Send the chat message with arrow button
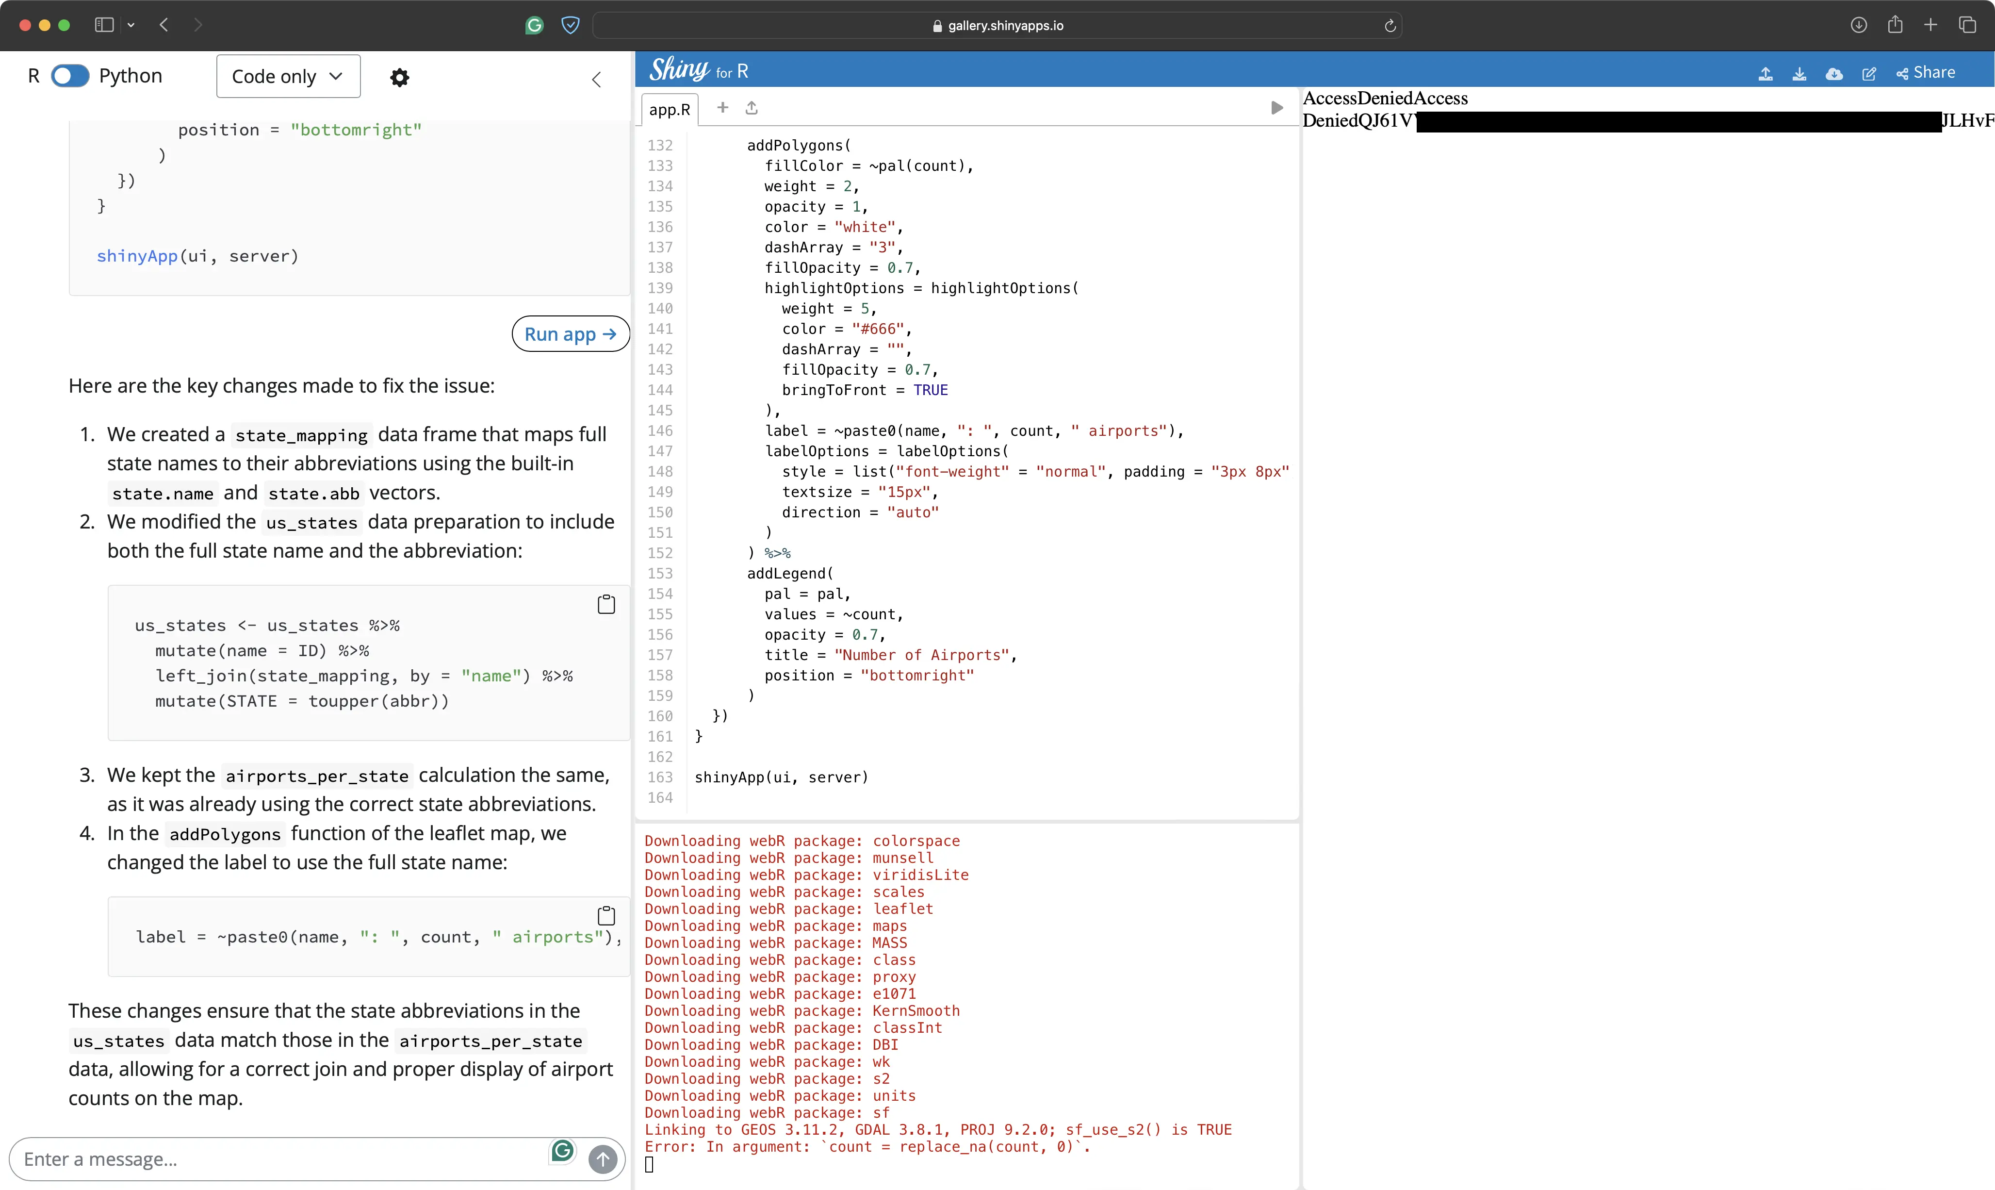The image size is (1995, 1190). click(603, 1159)
